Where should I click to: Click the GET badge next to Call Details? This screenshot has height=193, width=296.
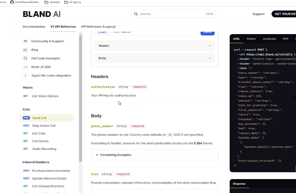(26, 141)
